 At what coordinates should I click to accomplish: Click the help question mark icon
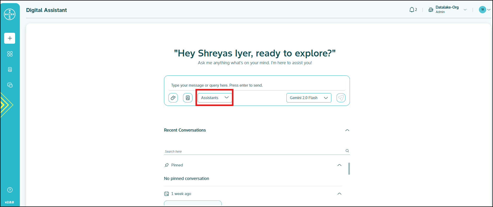point(10,190)
